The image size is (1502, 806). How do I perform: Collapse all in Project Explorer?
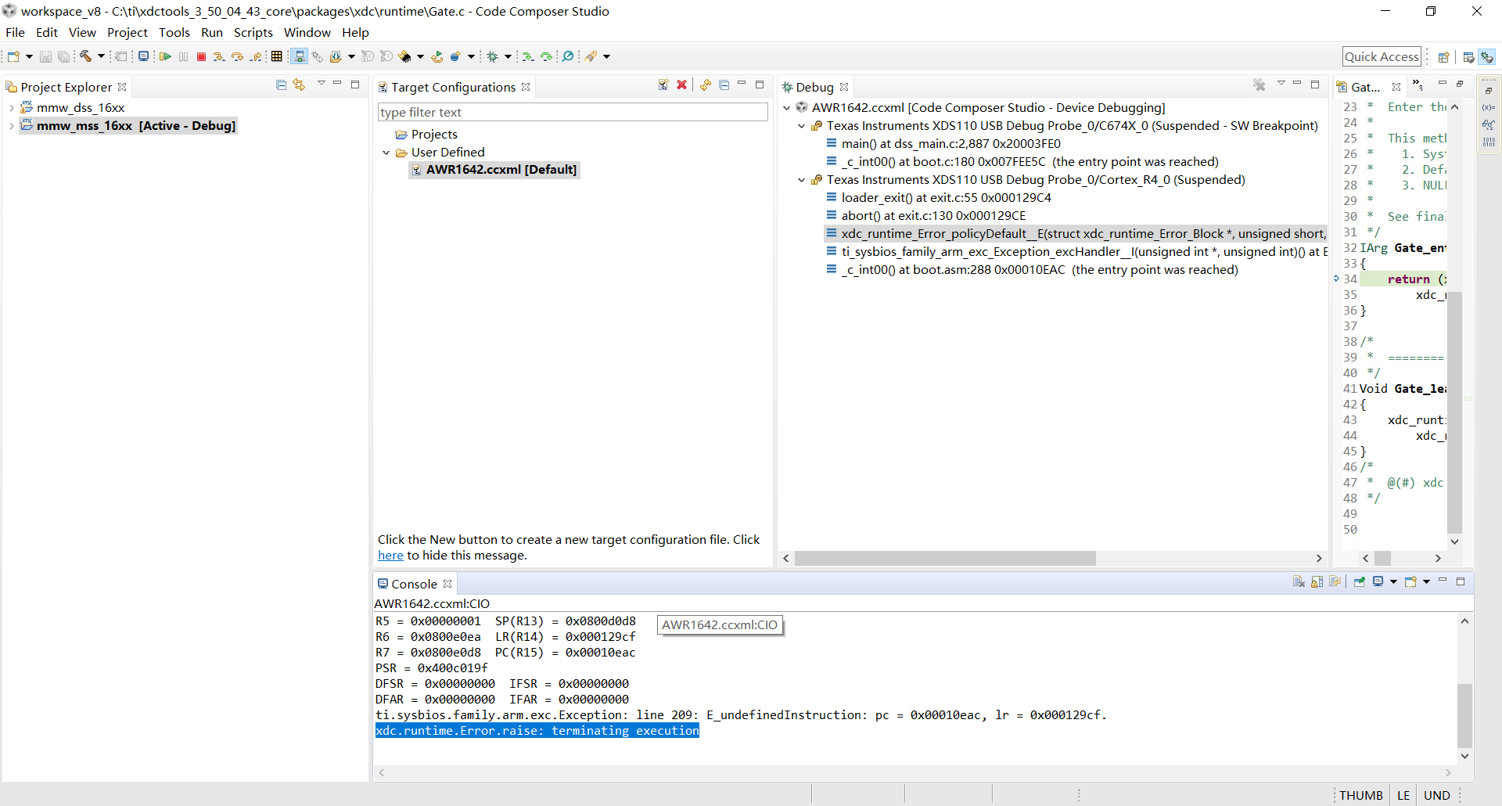pyautogui.click(x=281, y=85)
